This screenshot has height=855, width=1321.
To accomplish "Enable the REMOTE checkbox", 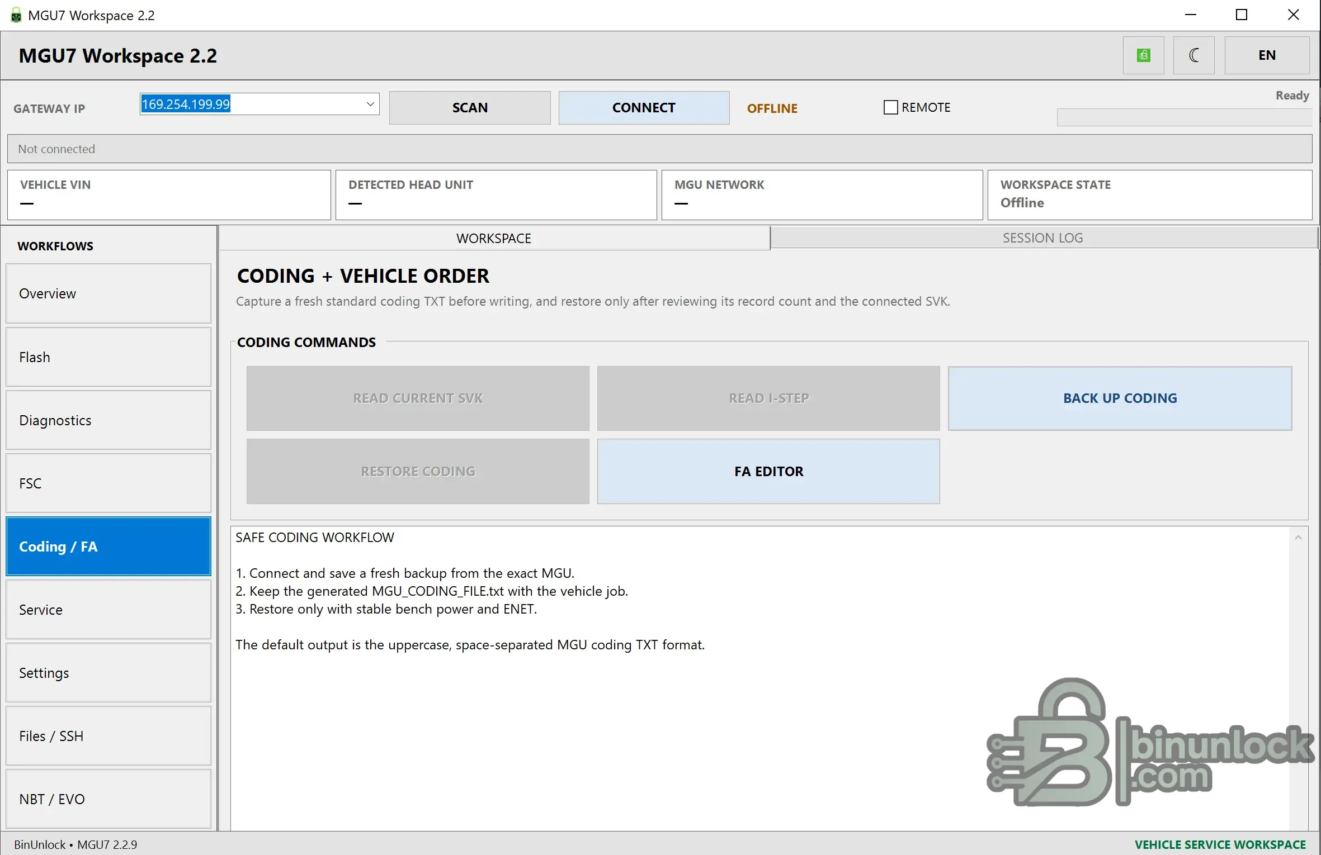I will (890, 107).
